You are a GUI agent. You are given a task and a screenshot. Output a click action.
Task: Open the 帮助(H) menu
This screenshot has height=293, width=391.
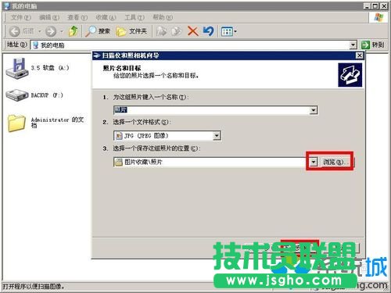(x=163, y=17)
